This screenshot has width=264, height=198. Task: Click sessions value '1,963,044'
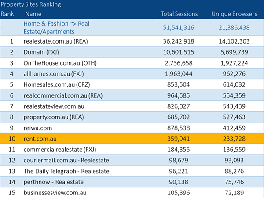tap(179, 74)
